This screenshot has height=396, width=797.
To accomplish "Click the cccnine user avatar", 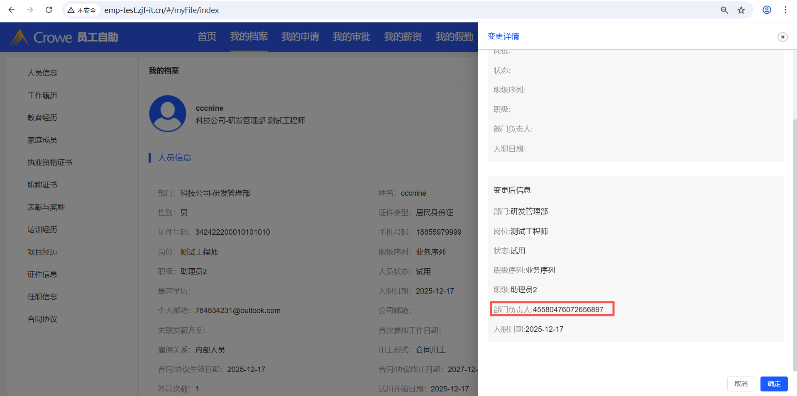I will coord(168,114).
